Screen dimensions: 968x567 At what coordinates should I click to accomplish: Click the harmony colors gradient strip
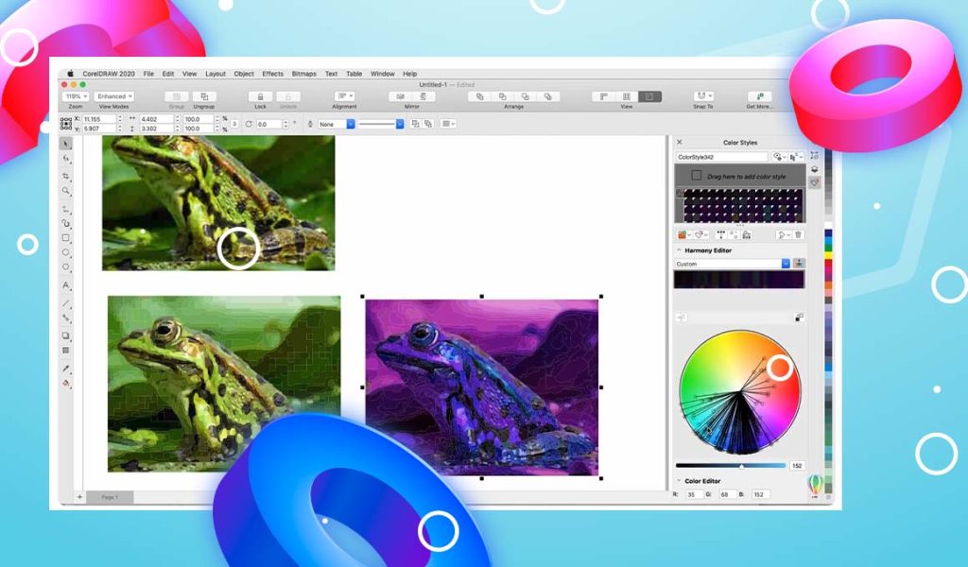[x=739, y=280]
